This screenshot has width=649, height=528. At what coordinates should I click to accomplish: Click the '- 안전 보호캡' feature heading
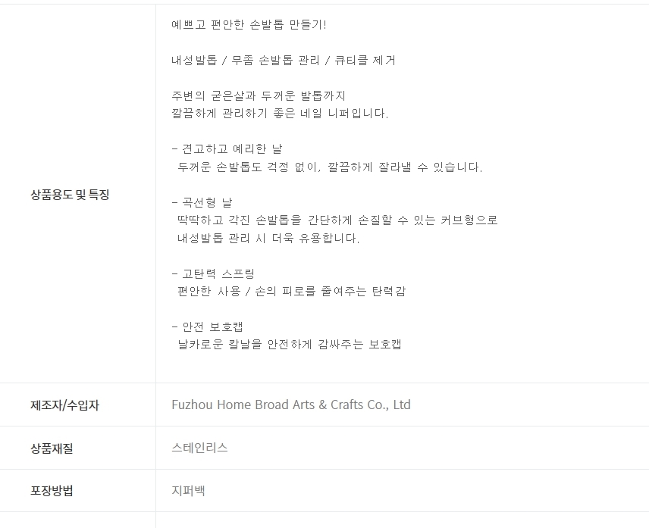[x=208, y=326]
